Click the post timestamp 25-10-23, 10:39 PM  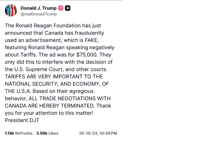[x=98, y=133]
